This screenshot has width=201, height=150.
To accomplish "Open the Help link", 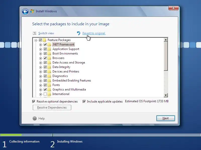I will click(x=41, y=118).
